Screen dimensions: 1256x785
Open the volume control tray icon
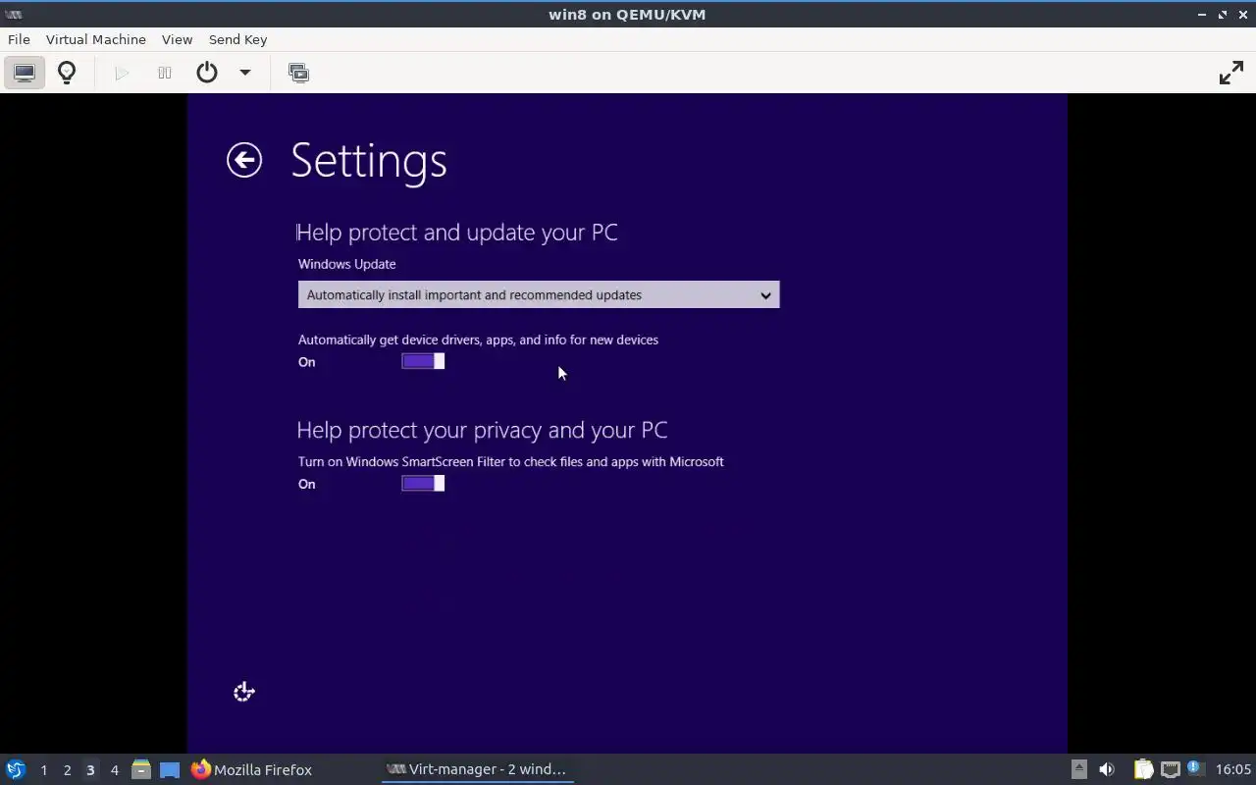tap(1107, 769)
